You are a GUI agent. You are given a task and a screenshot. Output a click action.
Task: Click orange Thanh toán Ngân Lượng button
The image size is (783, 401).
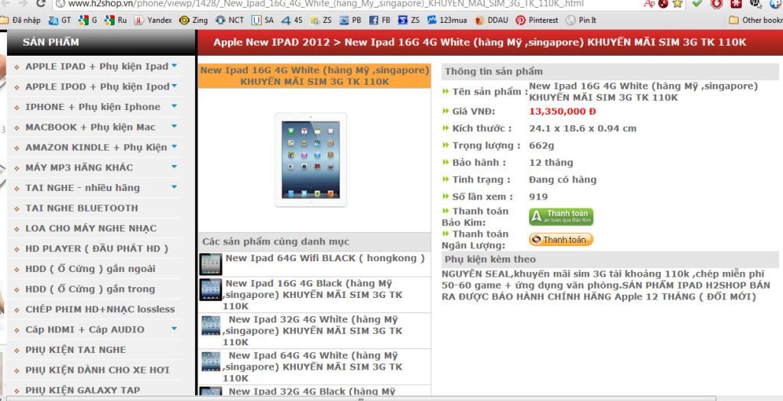560,240
